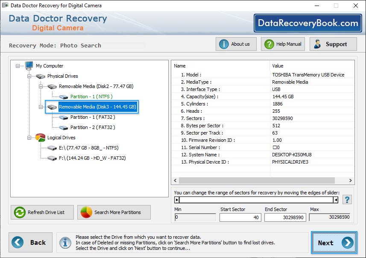
Task: Click the info icon next to the instructions
Action: coord(65,243)
